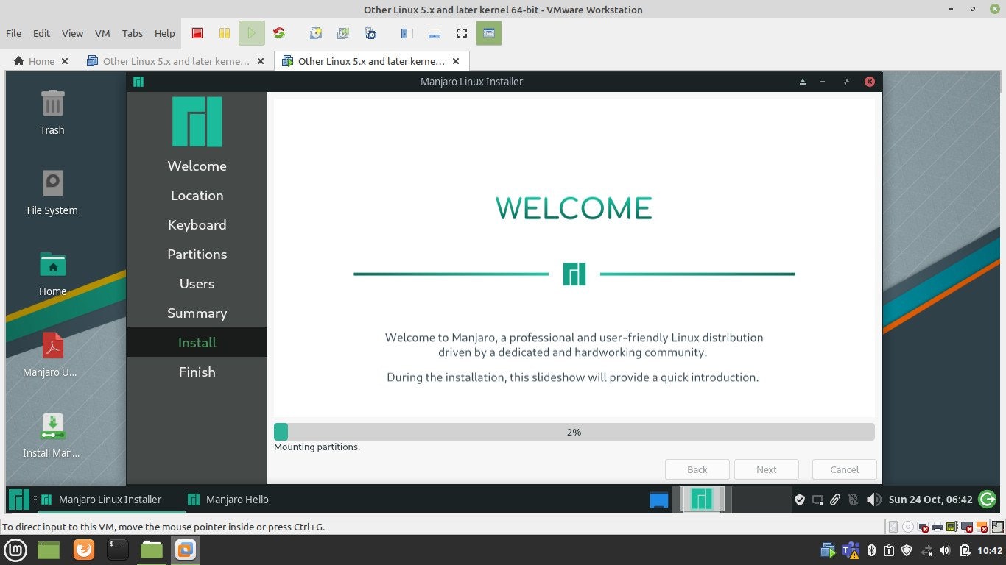The height and width of the screenshot is (565, 1006).
Task: Click the paperclip clipboard tray icon
Action: 835,500
